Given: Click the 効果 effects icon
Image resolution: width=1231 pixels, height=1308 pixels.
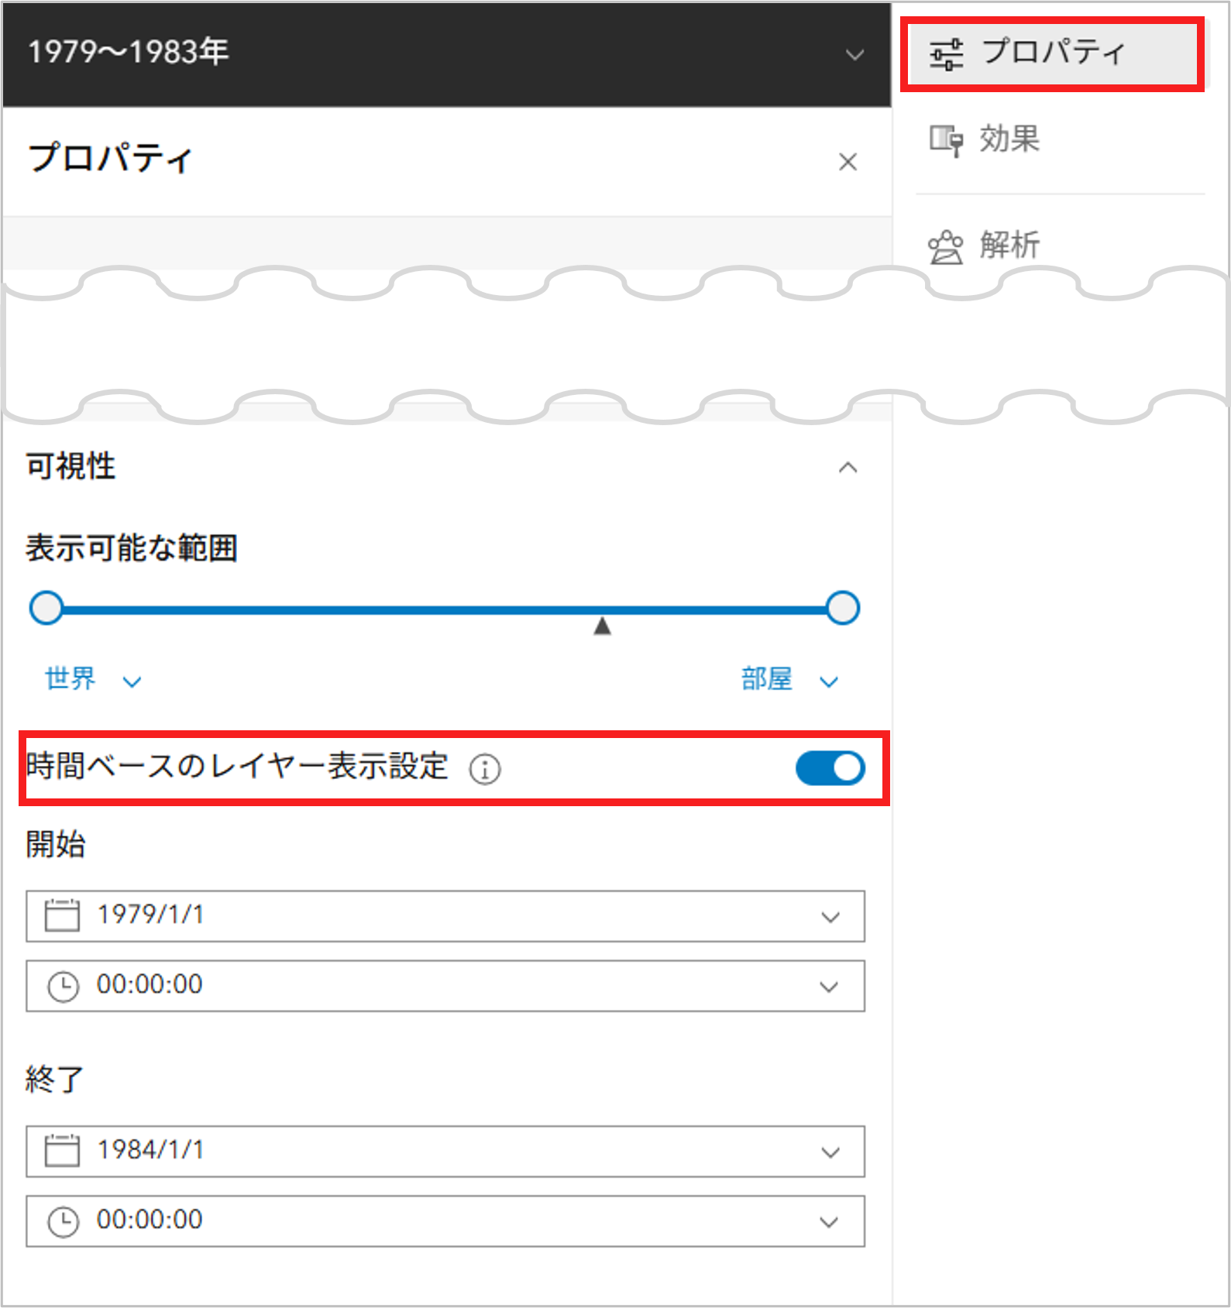Looking at the screenshot, I should point(946,141).
